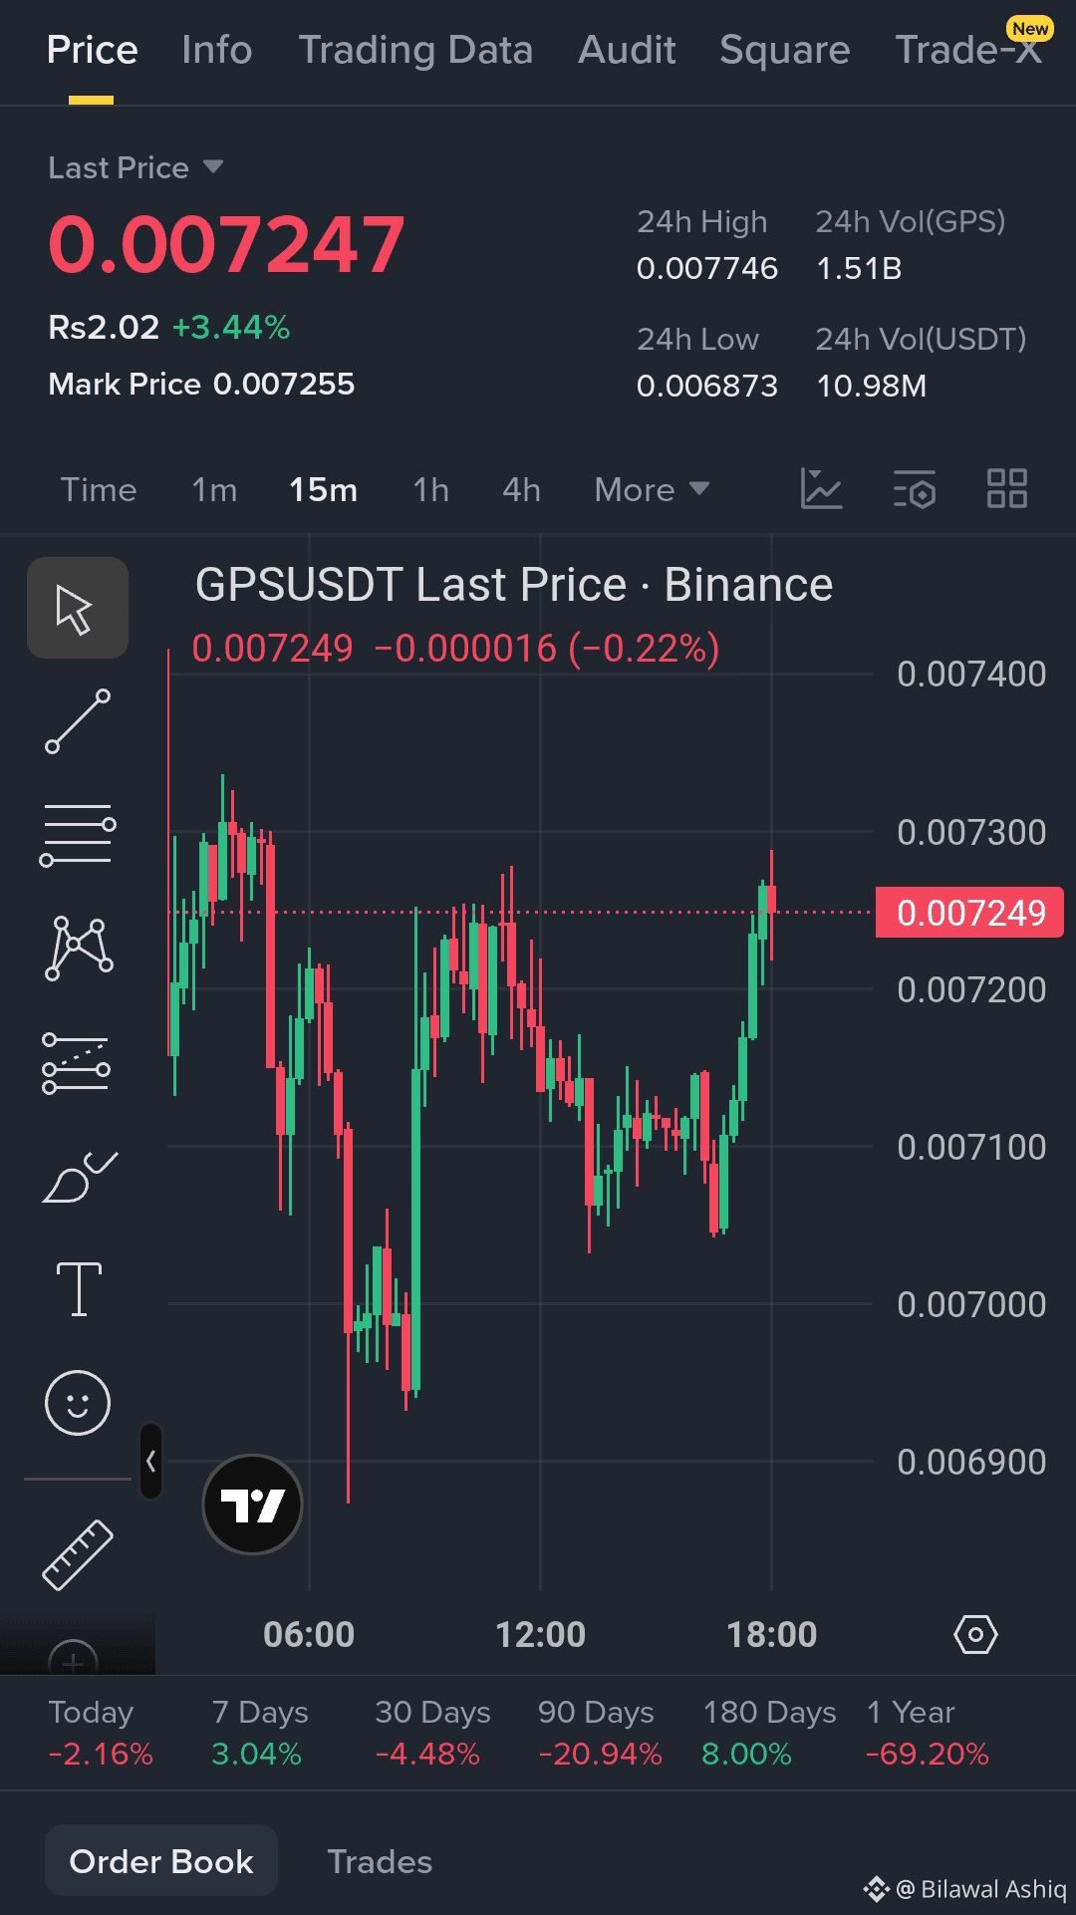Click the 1 Year -69.20% performance
The width and height of the screenshot is (1076, 1915).
click(x=928, y=1733)
